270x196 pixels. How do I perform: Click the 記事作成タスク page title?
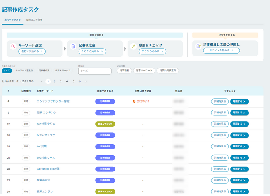point(20,10)
